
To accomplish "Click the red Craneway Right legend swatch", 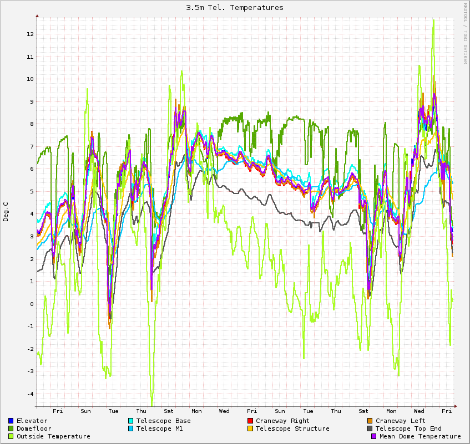I will pos(250,421).
